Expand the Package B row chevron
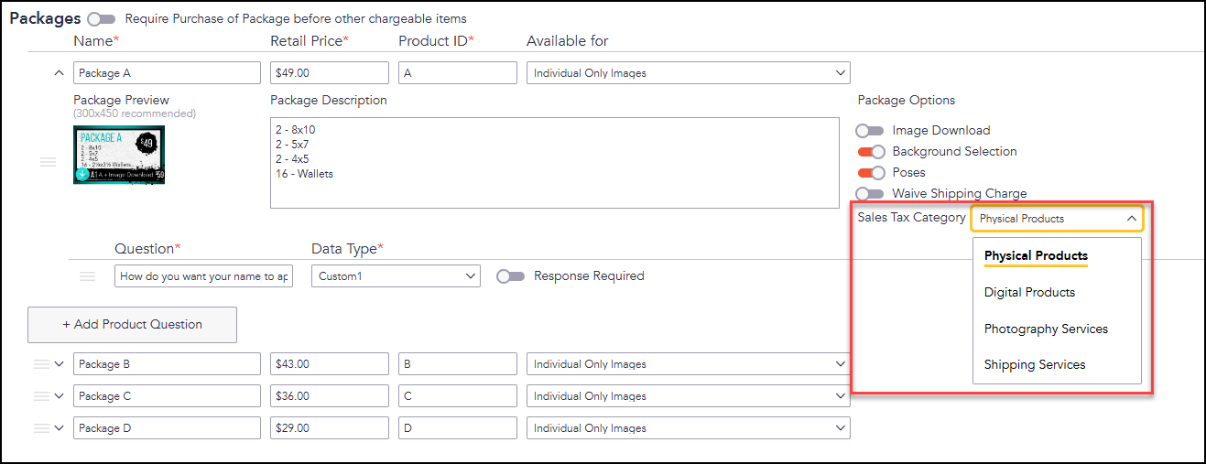The height and width of the screenshot is (464, 1206). pyautogui.click(x=60, y=364)
